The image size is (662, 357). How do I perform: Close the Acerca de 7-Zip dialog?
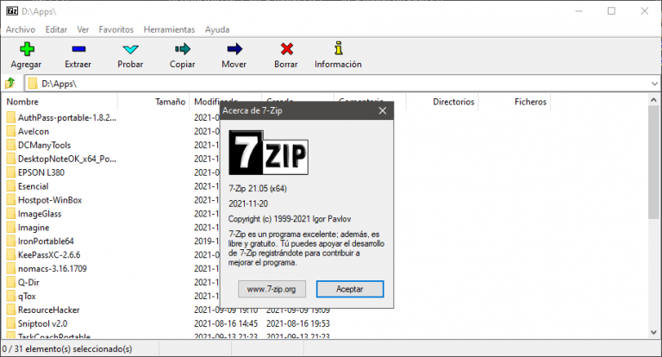(382, 110)
